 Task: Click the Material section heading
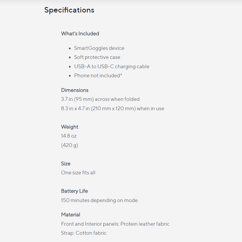tap(71, 215)
